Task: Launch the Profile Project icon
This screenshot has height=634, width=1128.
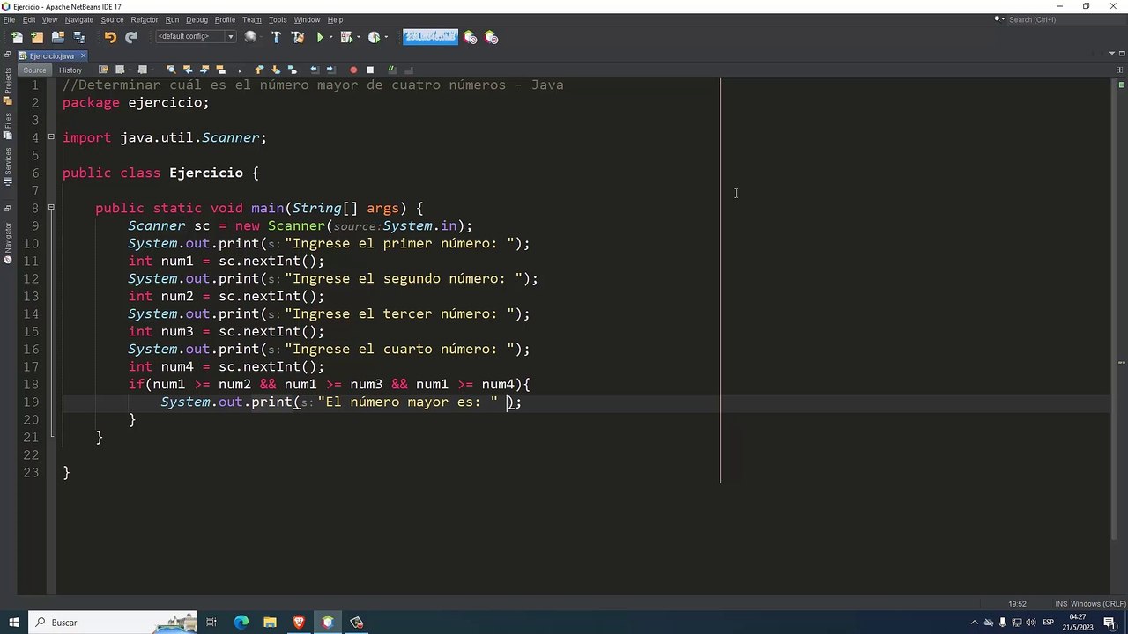Action: [x=374, y=37]
